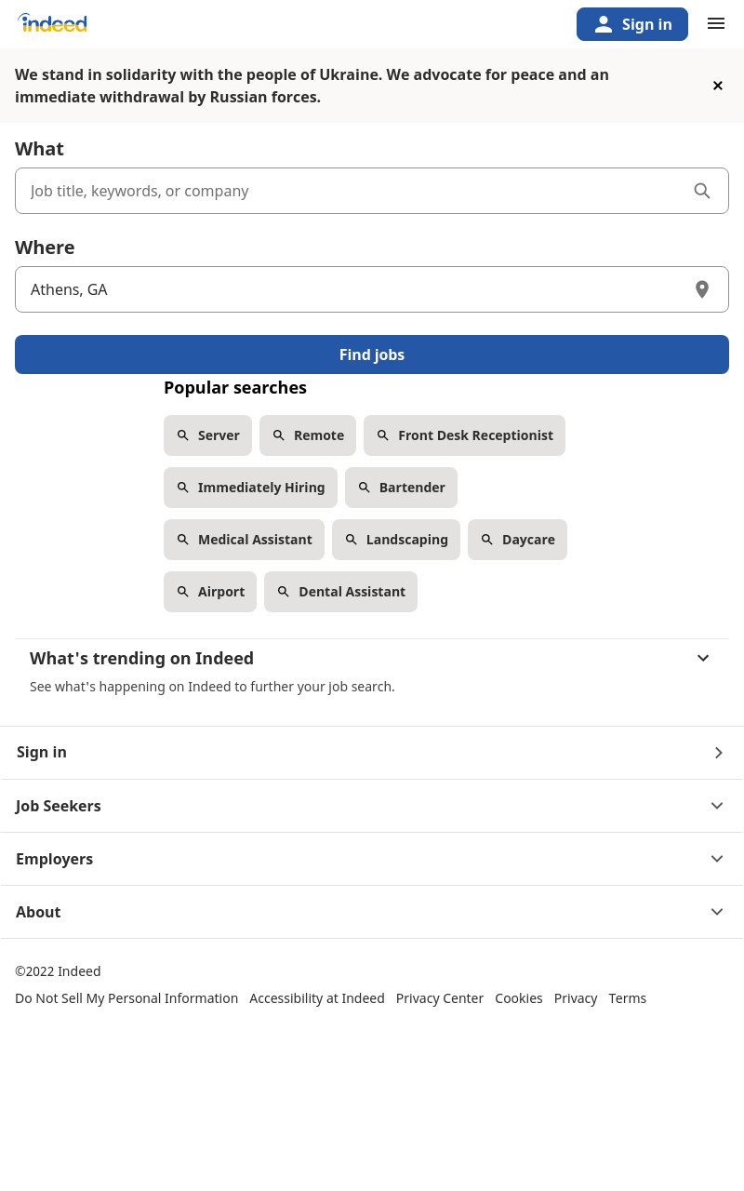Click the search icon on Server chip
The height and width of the screenshot is (1191, 744).
pos(183,435)
